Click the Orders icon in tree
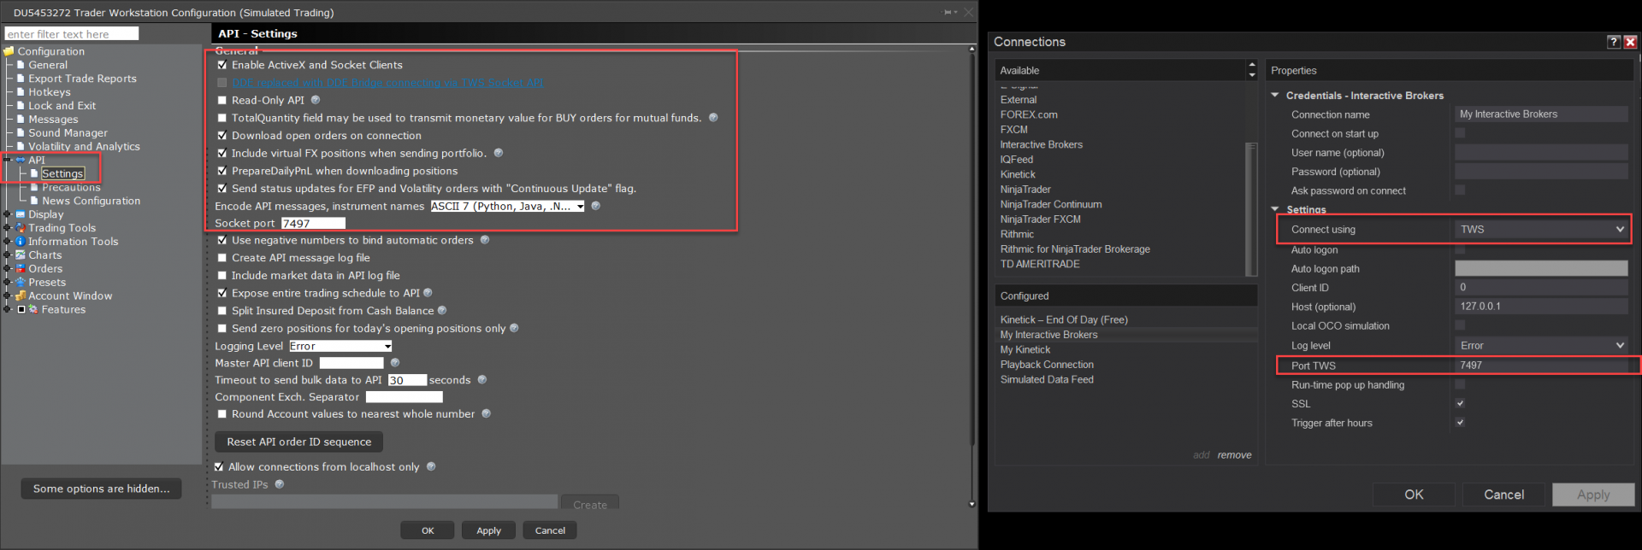The width and height of the screenshot is (1642, 550). 21,269
